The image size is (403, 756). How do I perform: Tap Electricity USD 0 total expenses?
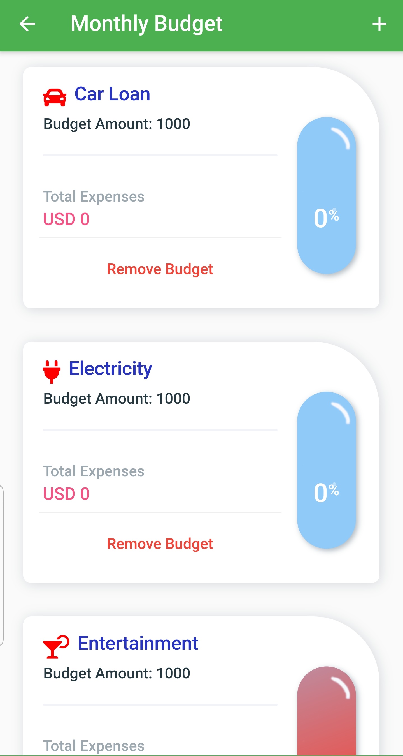(x=66, y=494)
